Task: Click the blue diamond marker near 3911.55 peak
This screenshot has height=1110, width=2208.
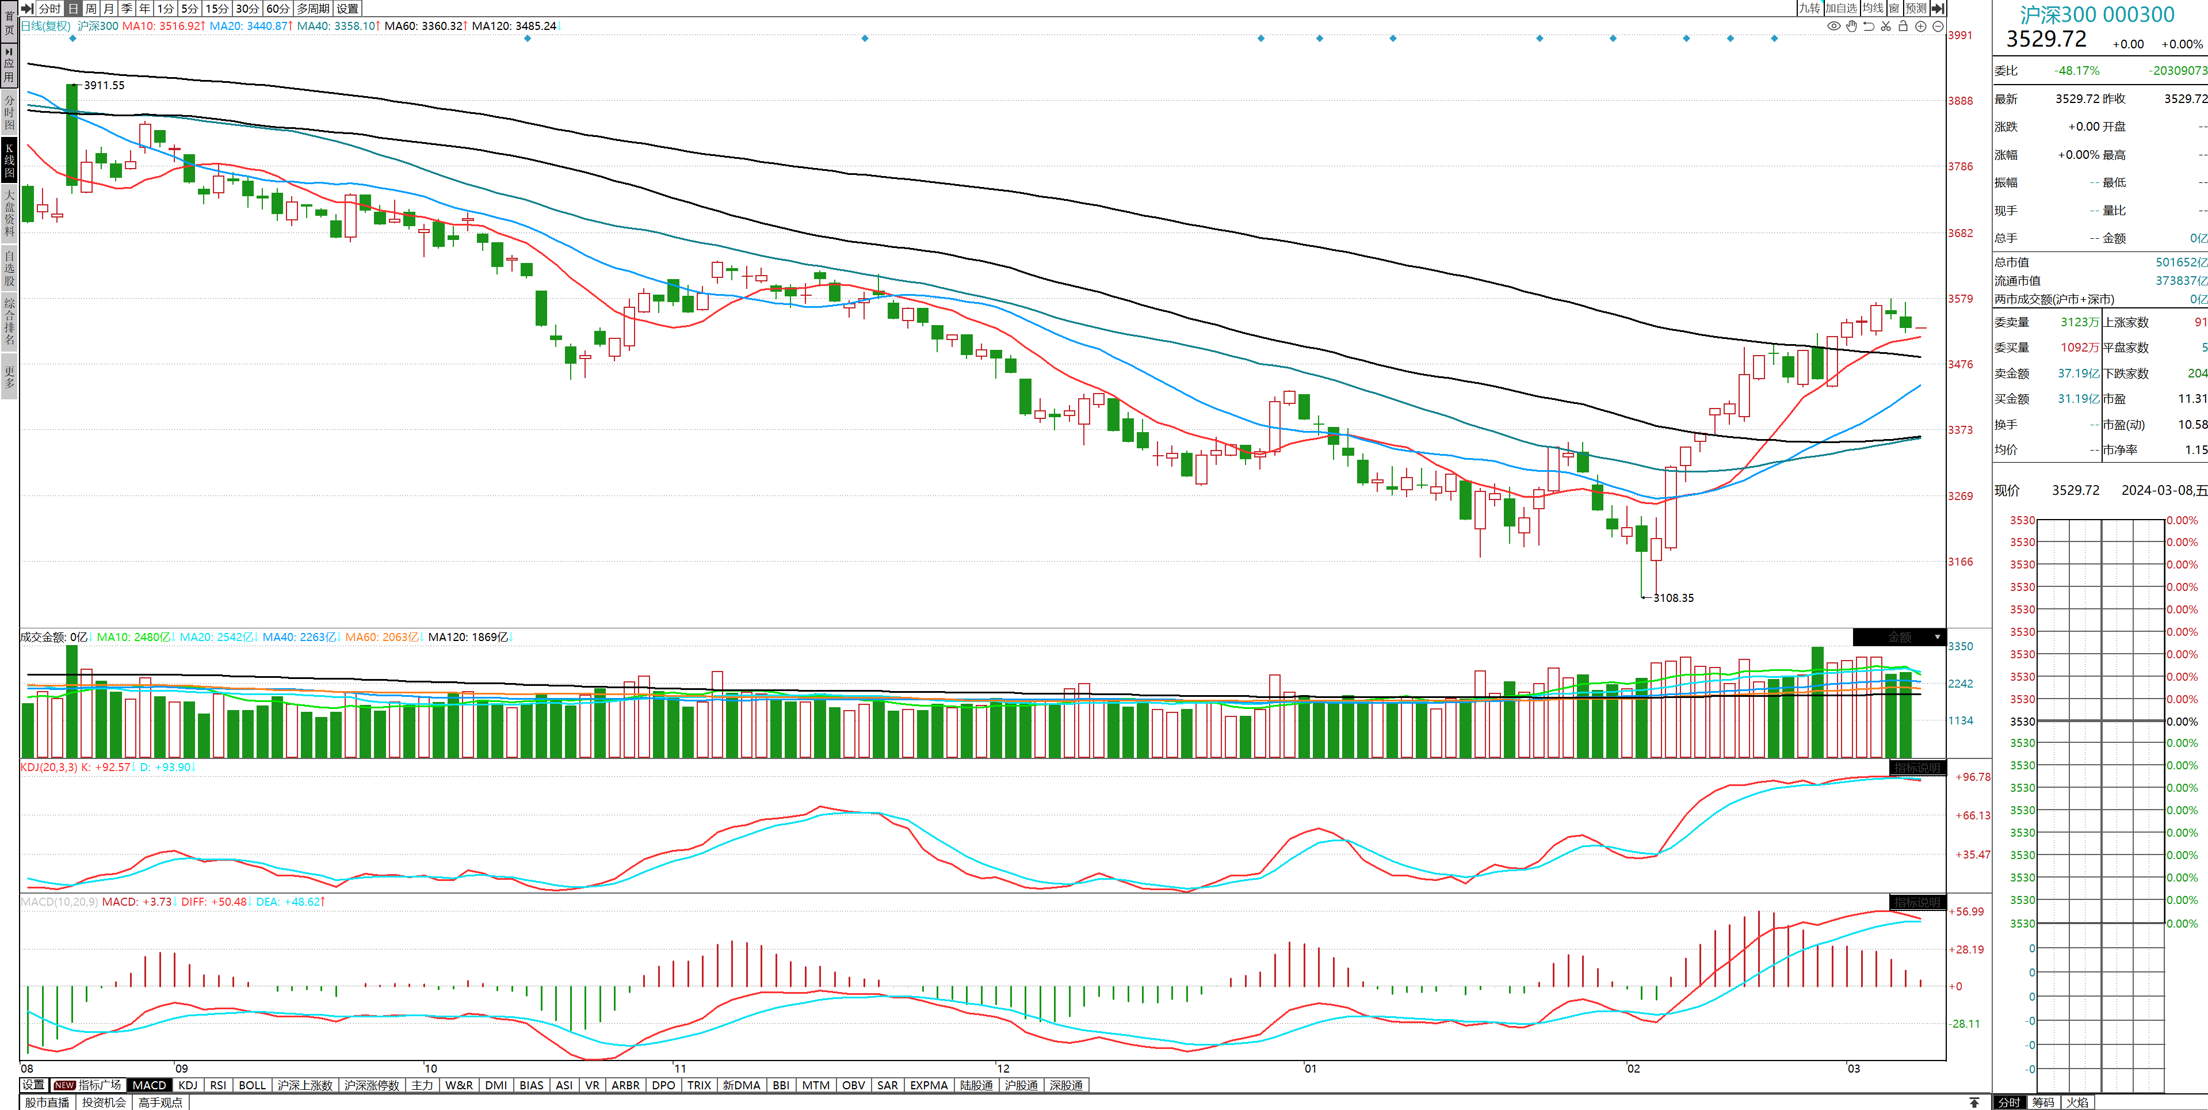Action: (72, 39)
